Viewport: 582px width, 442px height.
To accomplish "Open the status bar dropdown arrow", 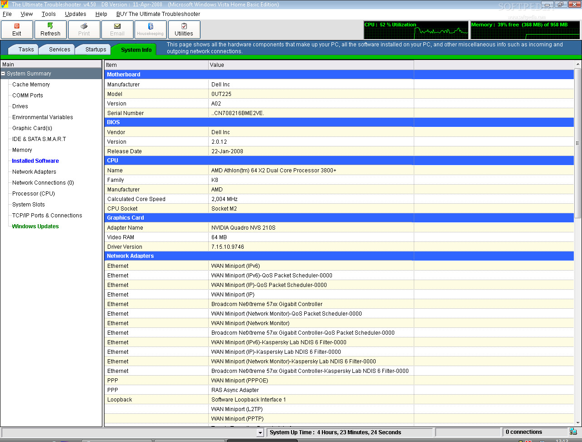I will [x=260, y=432].
